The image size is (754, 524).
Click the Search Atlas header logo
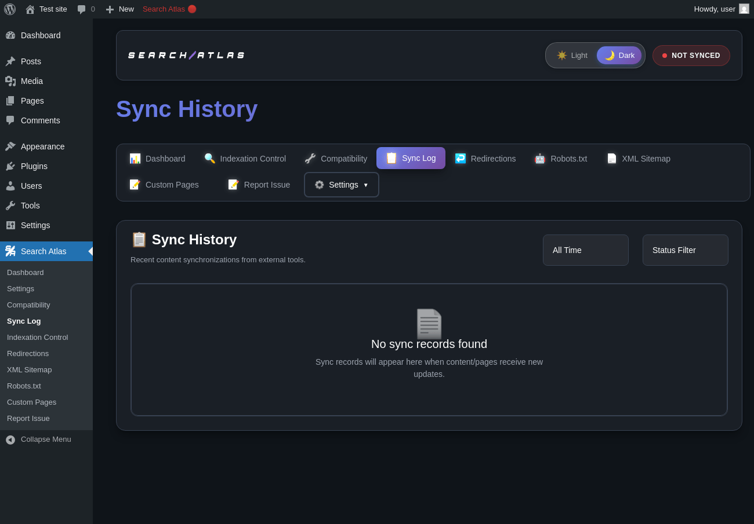(x=186, y=56)
